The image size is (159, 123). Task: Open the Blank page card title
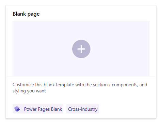(26, 14)
